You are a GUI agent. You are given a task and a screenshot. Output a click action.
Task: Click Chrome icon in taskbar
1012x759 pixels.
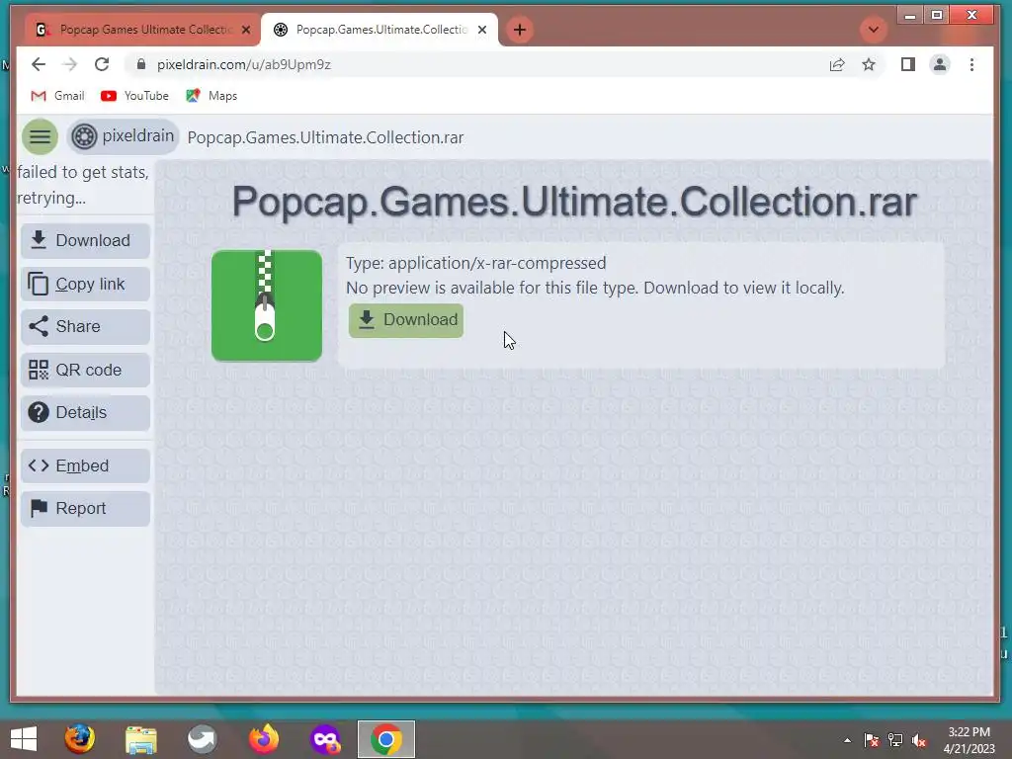386,739
